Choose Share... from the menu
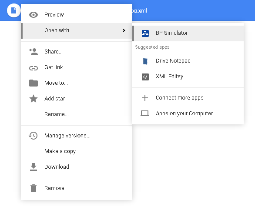Screen dimensions: 255x210 point(77,52)
